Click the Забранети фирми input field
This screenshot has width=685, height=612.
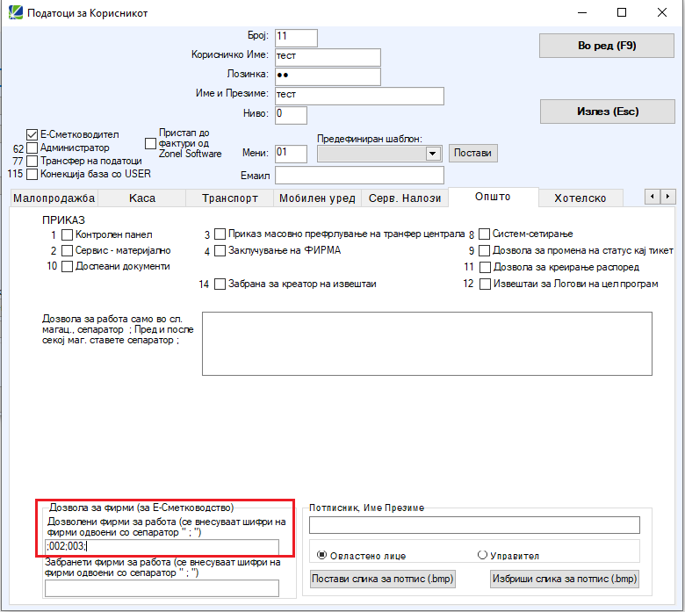(162, 588)
